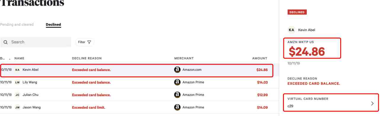Switch to Pending and cleared tab
This screenshot has height=116, width=385.
[x=17, y=25]
